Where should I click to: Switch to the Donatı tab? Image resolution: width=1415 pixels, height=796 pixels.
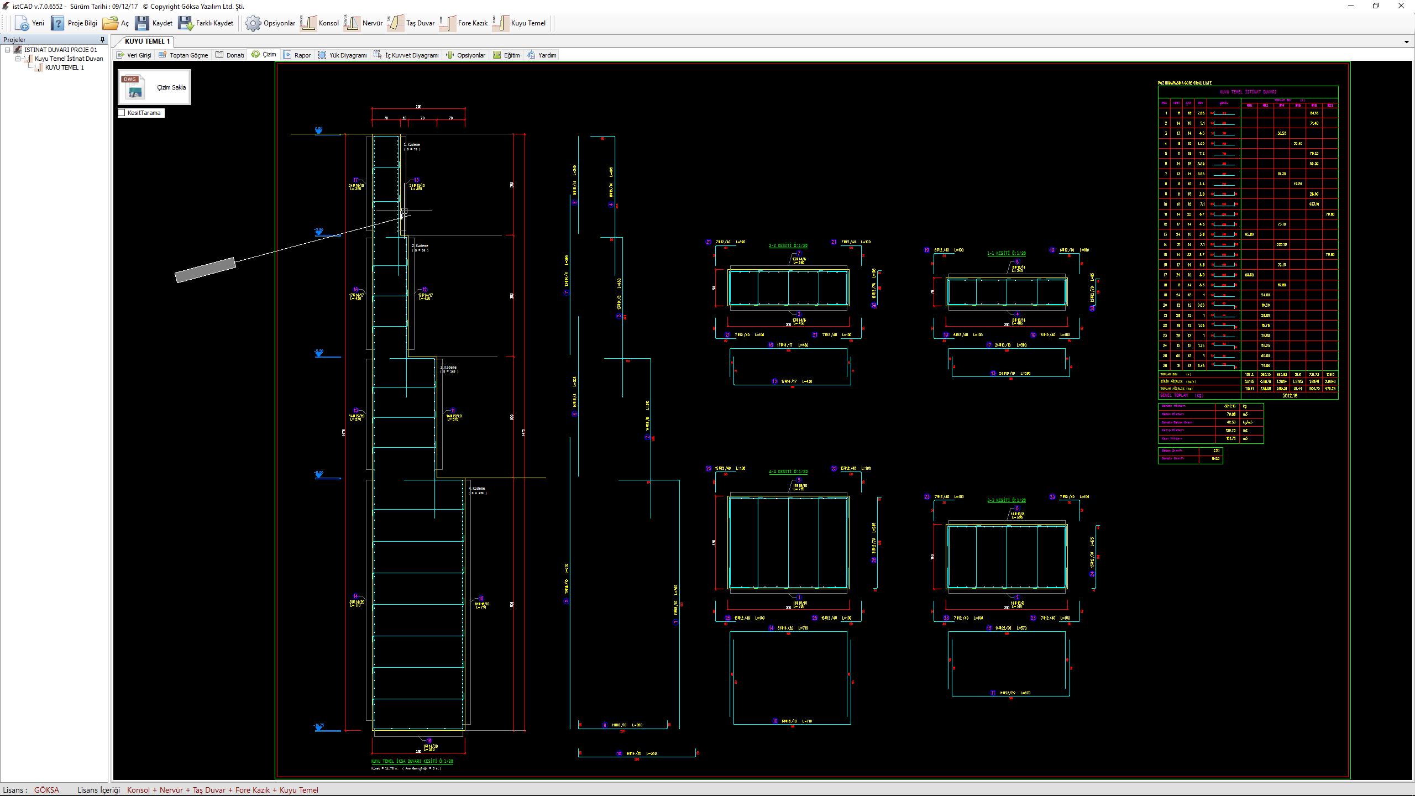[230, 55]
